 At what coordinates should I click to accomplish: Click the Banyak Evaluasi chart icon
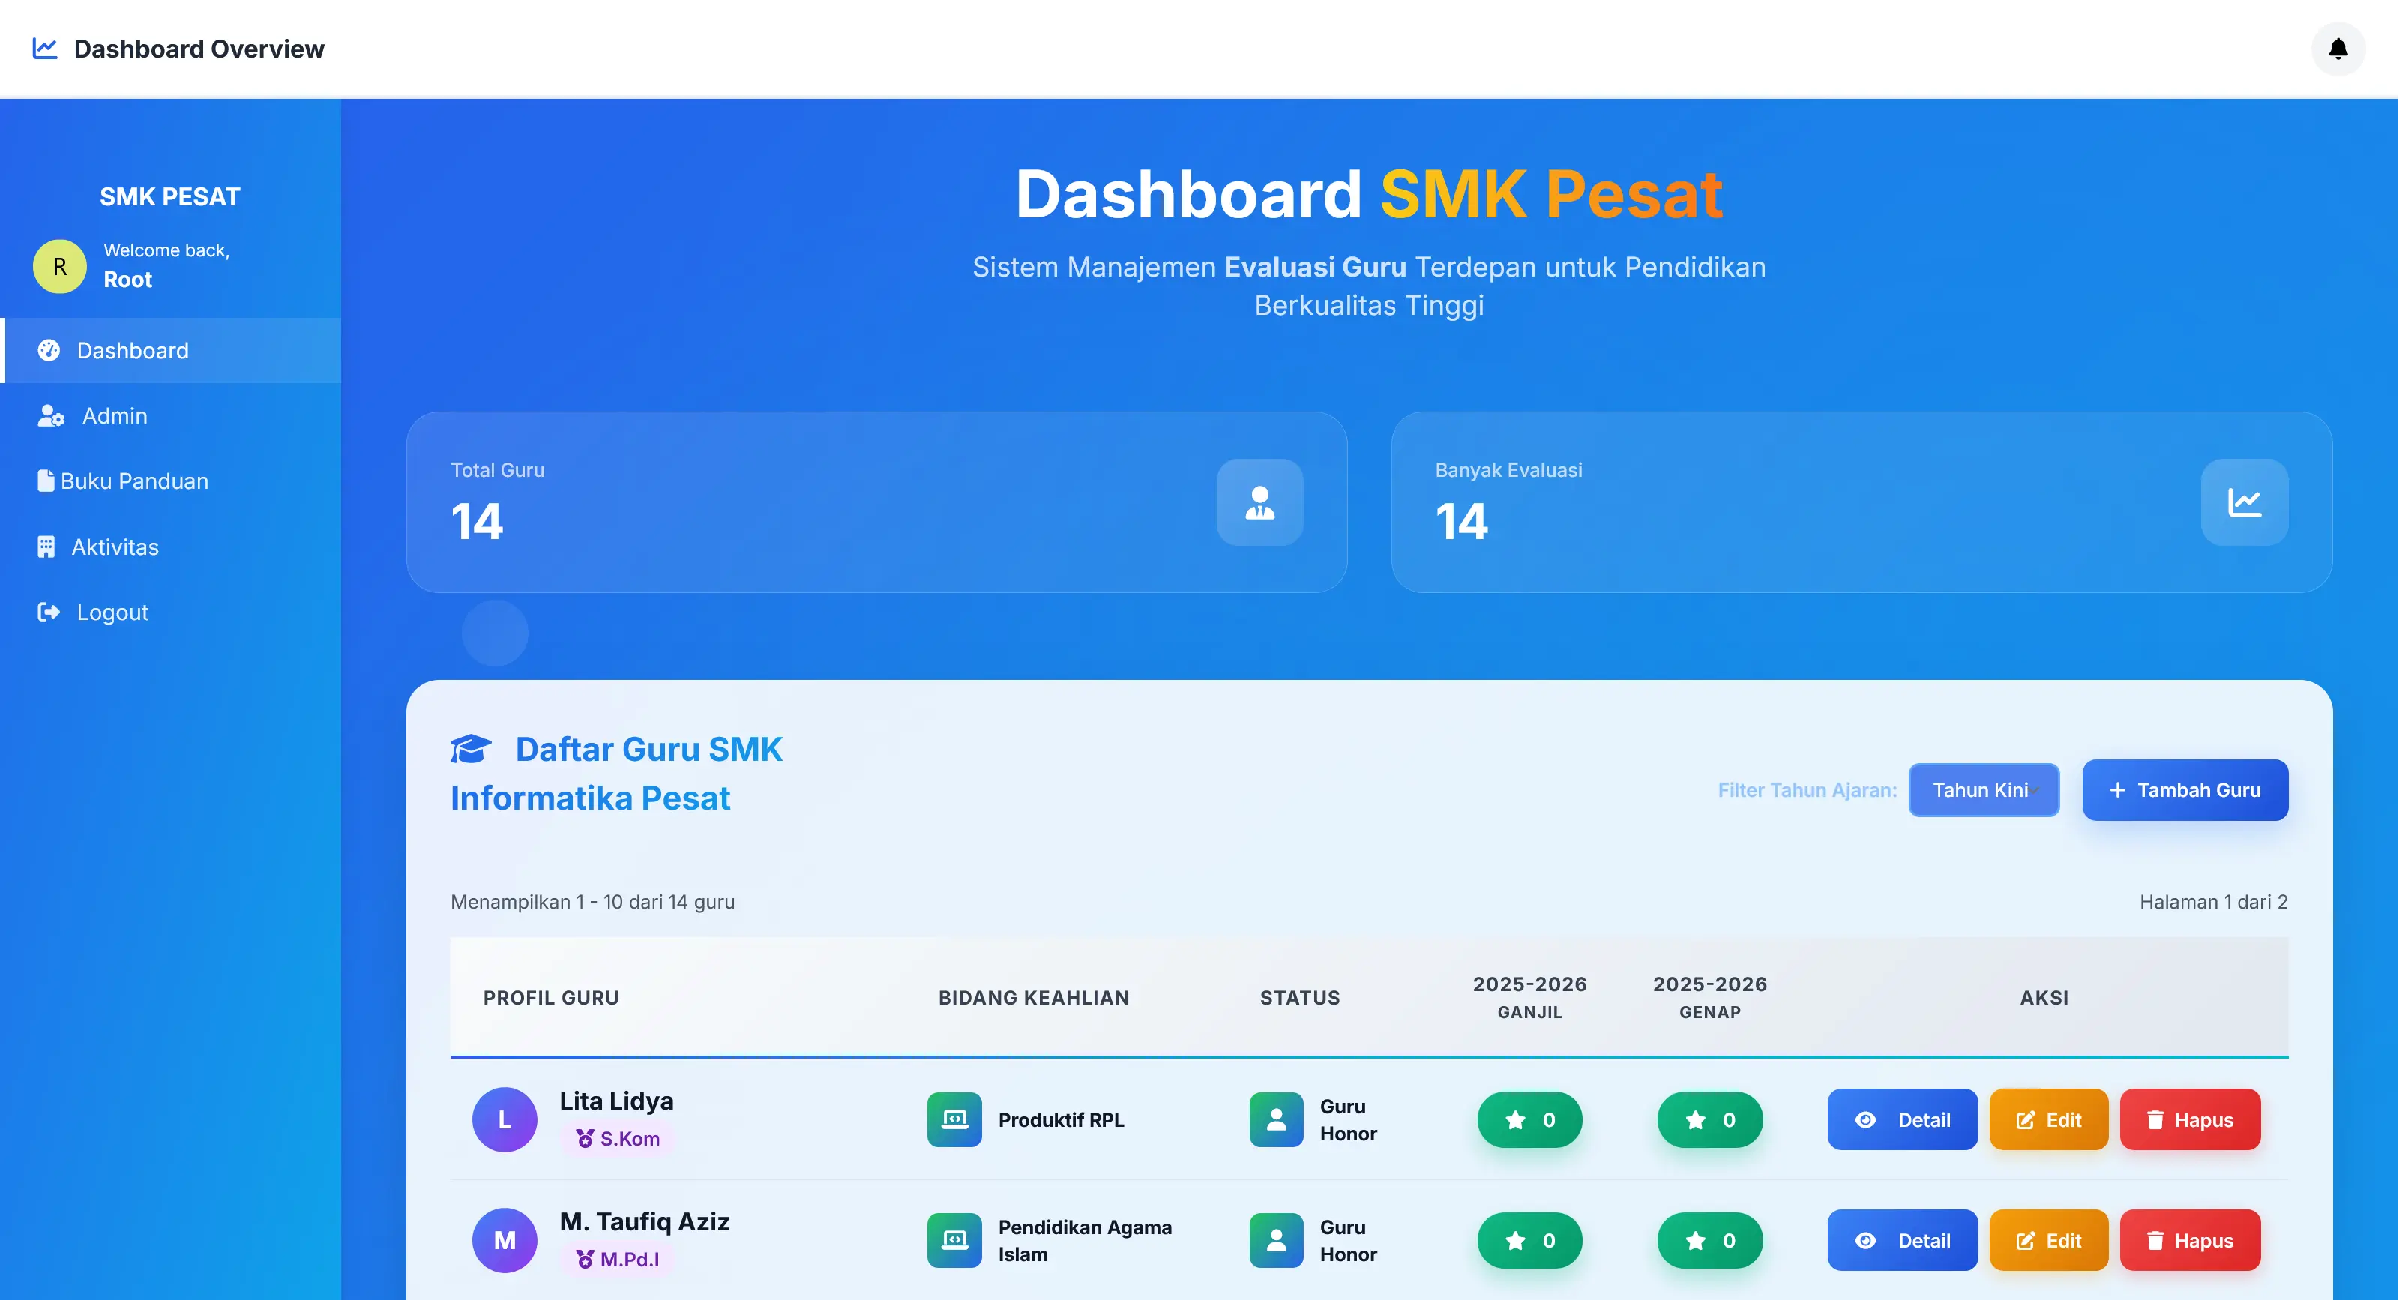pos(2244,502)
